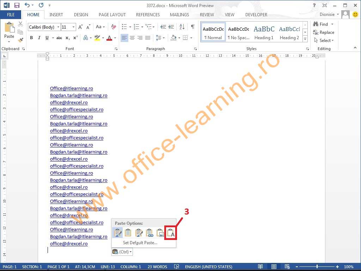Switch to Web Layout view

pyautogui.click(x=287, y=267)
